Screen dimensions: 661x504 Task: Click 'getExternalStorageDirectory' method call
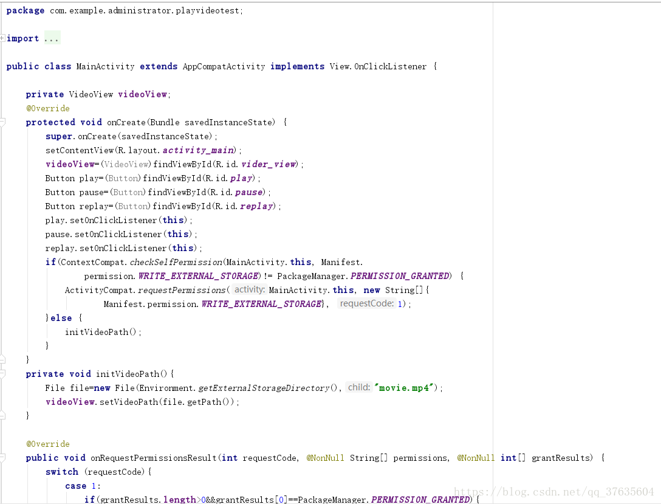coord(264,388)
